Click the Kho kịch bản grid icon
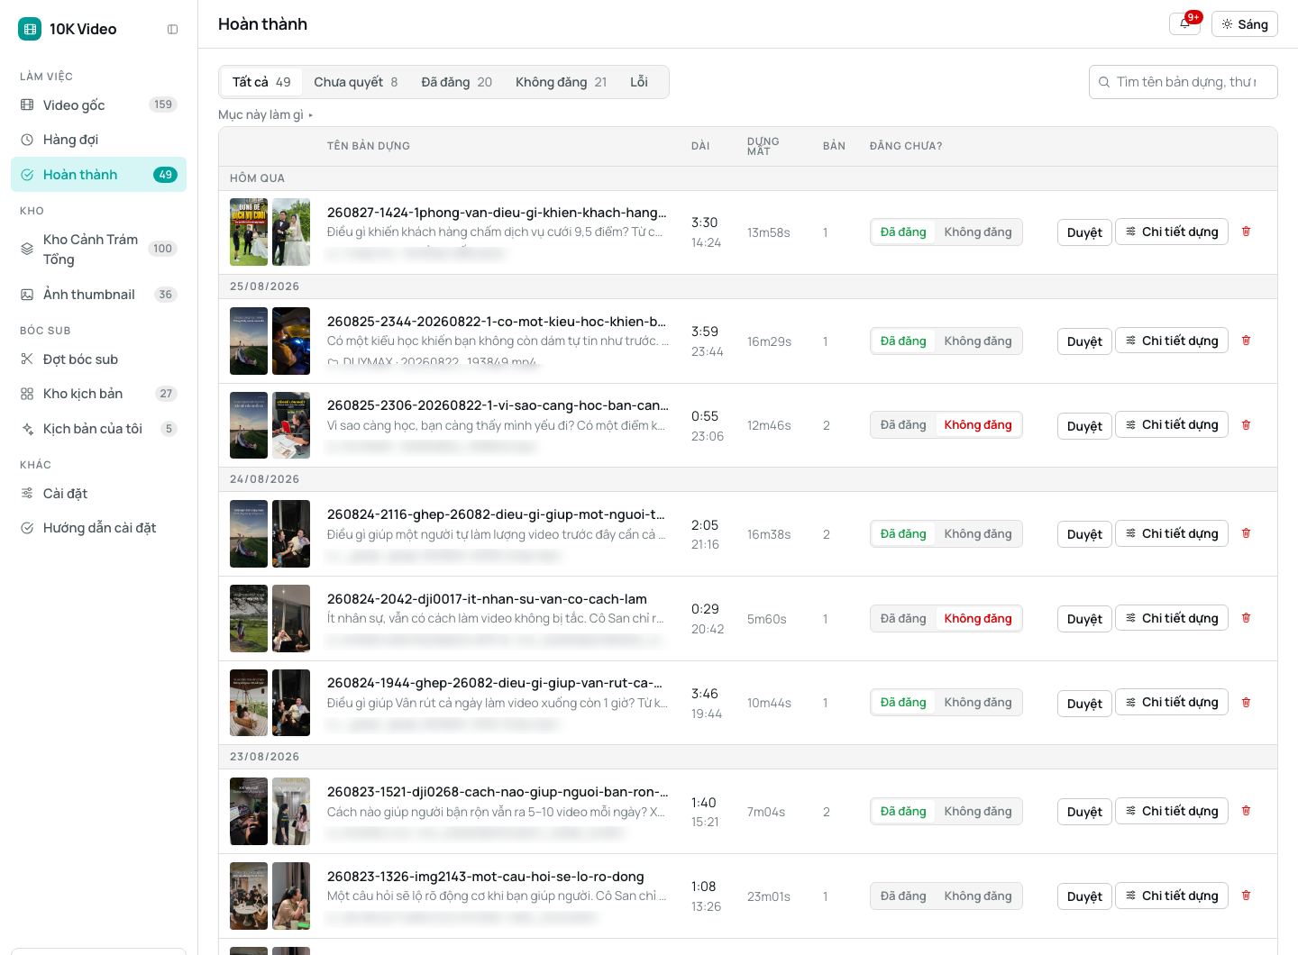Viewport: 1298px width, 955px height. (x=27, y=394)
